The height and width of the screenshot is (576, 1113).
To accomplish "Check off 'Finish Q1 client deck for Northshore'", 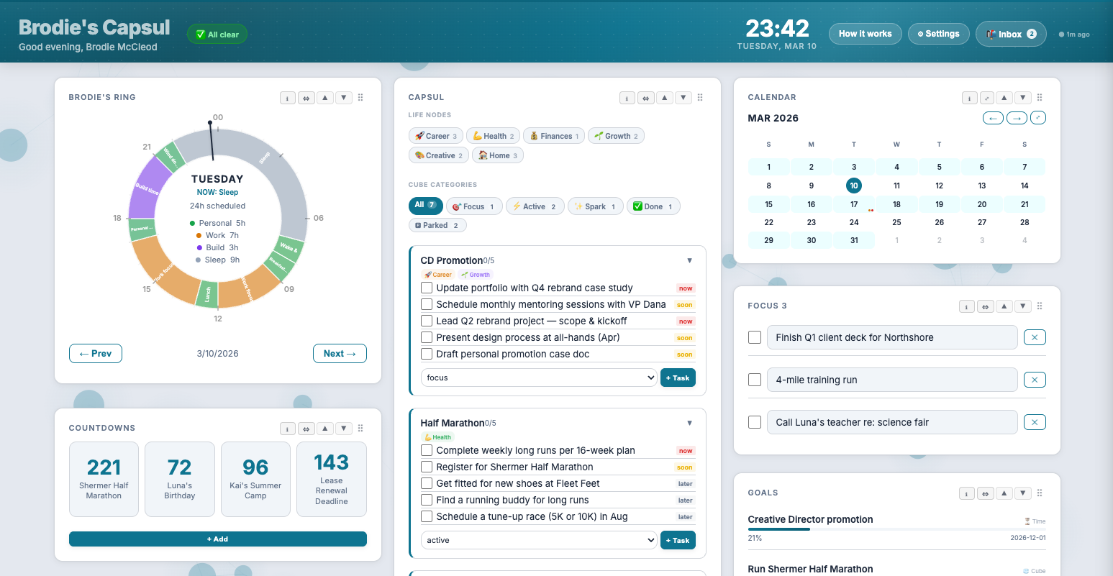I will [754, 337].
